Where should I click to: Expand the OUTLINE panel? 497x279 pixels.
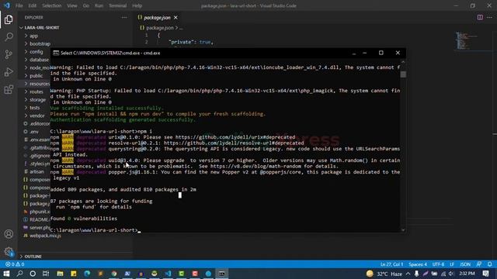click(x=33, y=257)
